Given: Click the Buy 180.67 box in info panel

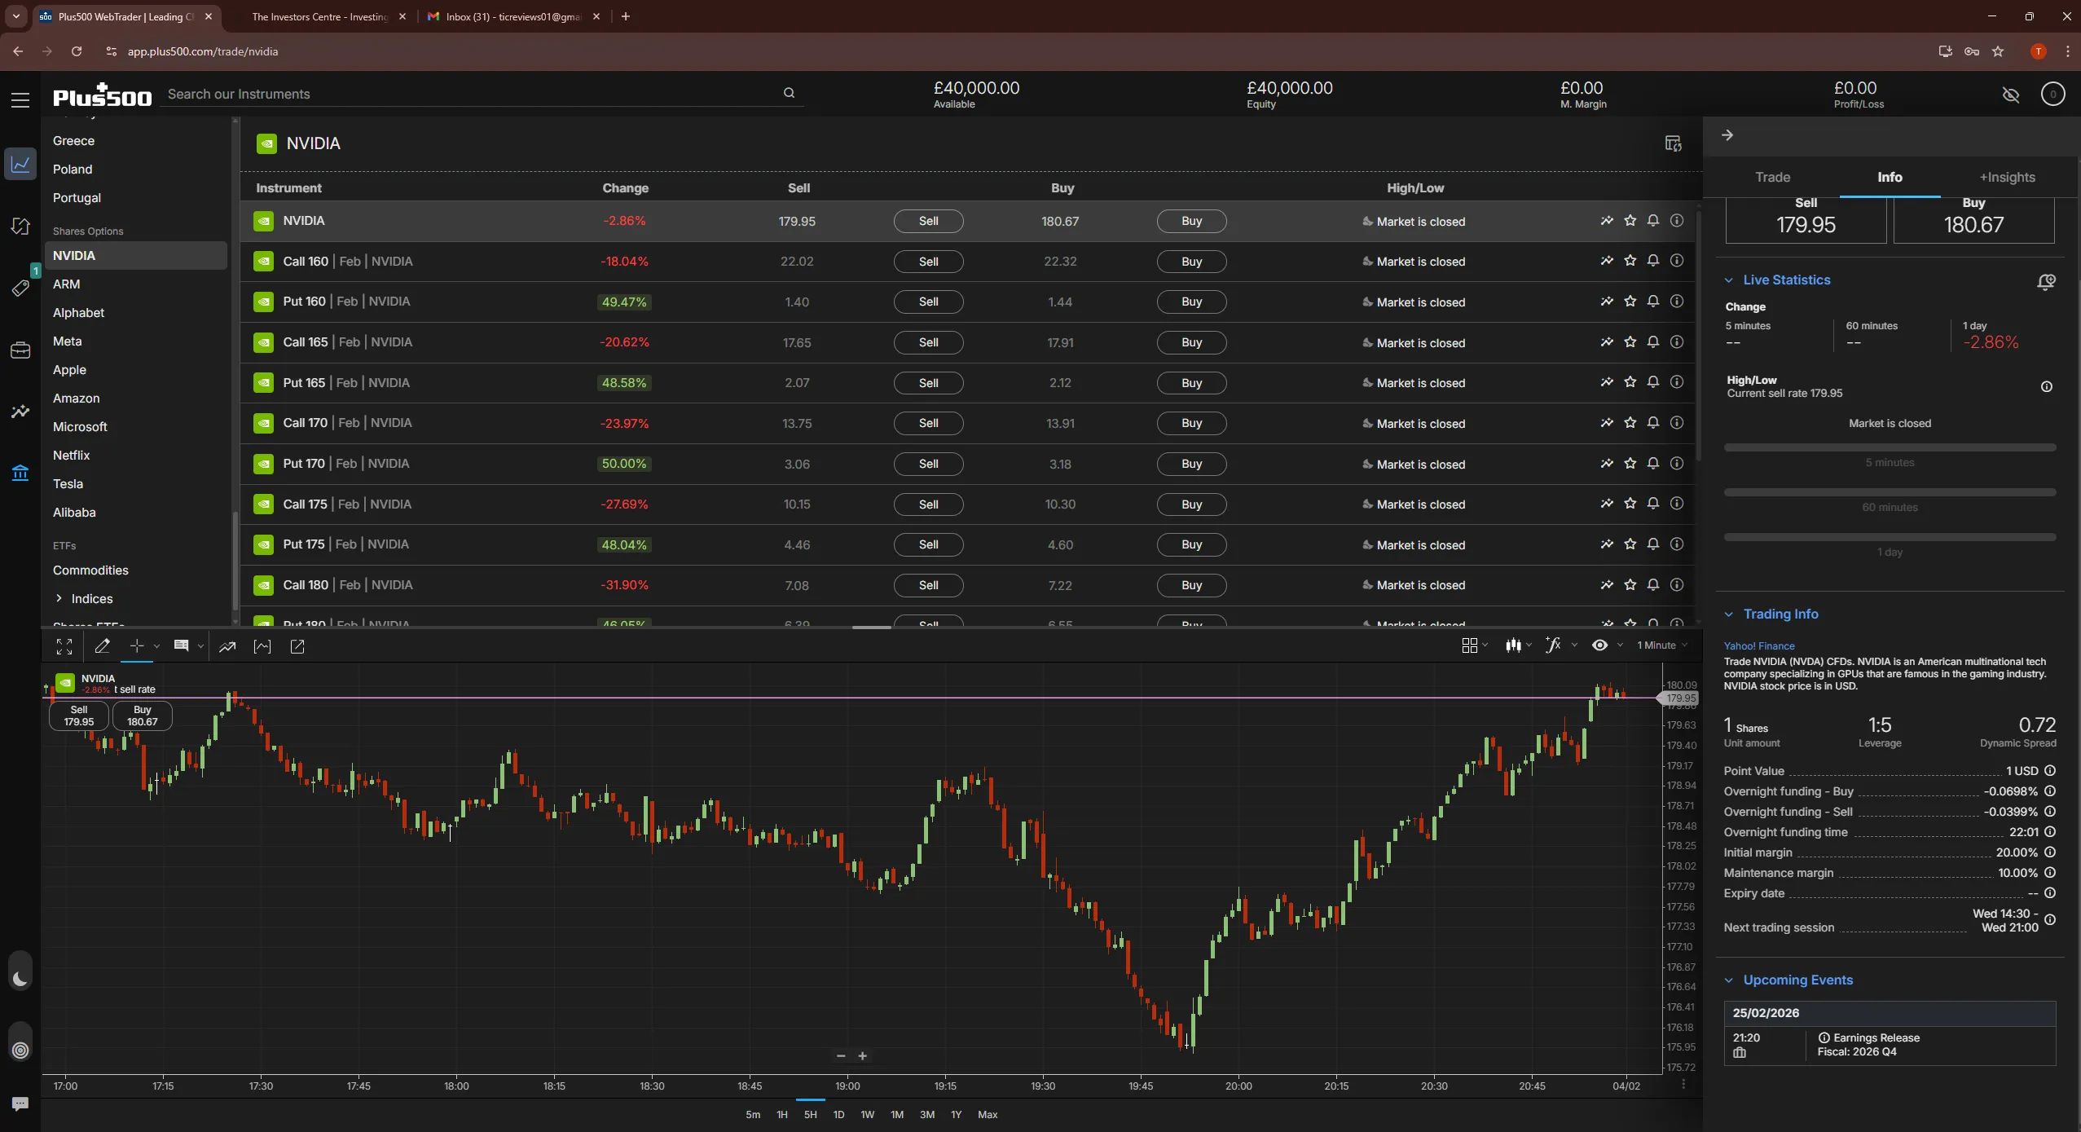Looking at the screenshot, I should (x=1973, y=220).
